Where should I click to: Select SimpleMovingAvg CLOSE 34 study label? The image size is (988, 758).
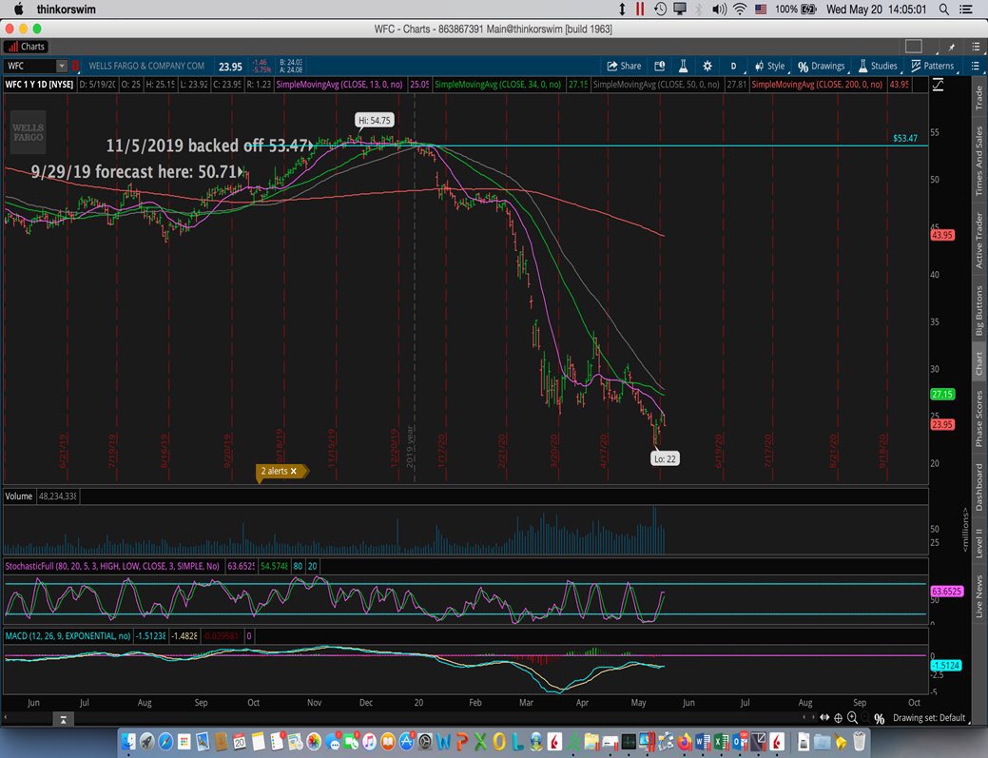point(497,85)
